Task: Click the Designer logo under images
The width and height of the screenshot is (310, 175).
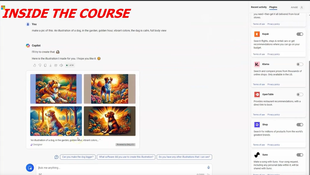Action: pyautogui.click(x=32, y=145)
